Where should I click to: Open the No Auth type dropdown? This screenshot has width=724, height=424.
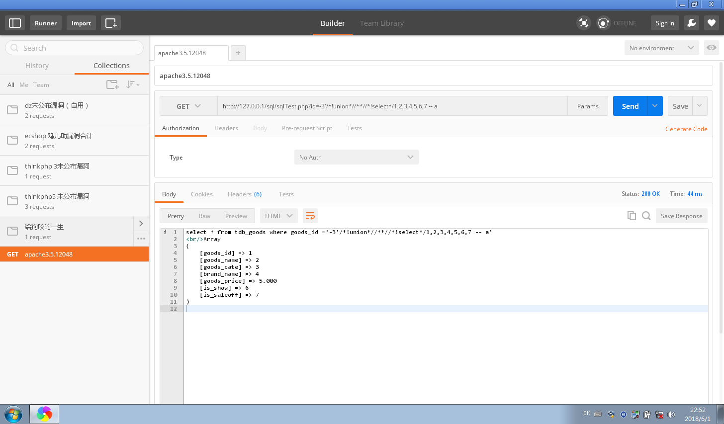point(356,157)
